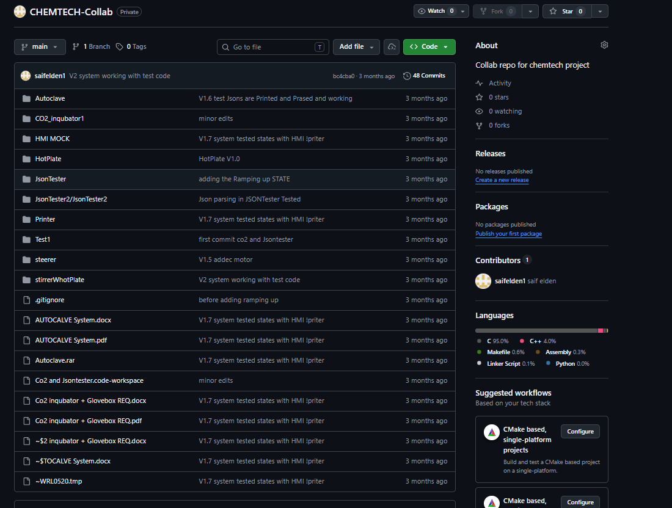Click the steerer folder icon
The height and width of the screenshot is (508, 672).
click(26, 259)
